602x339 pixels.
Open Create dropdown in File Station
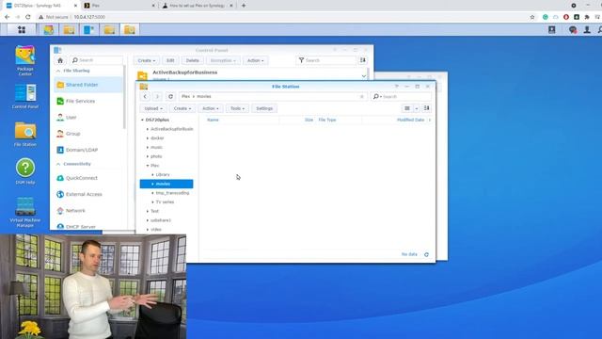182,108
